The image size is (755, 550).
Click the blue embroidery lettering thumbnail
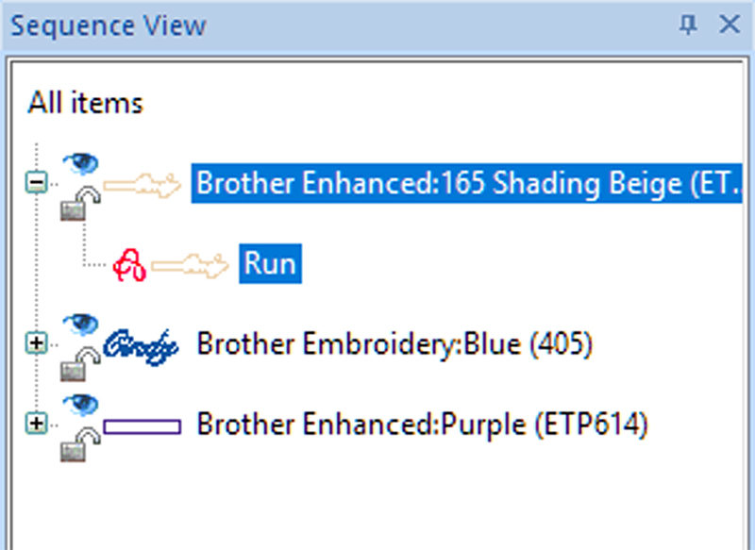142,344
